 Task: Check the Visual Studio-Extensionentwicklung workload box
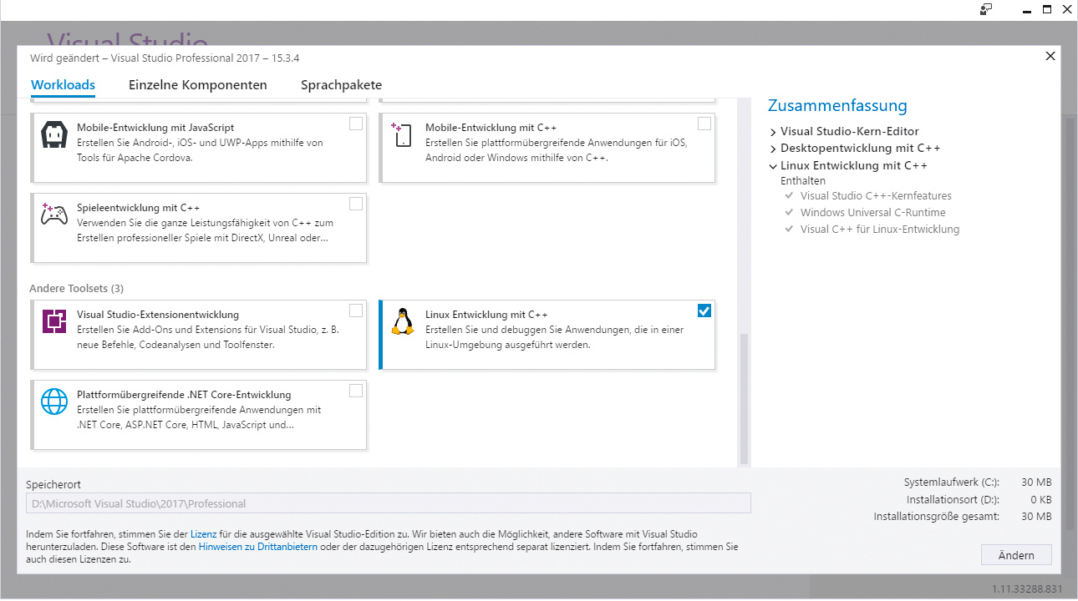(356, 311)
